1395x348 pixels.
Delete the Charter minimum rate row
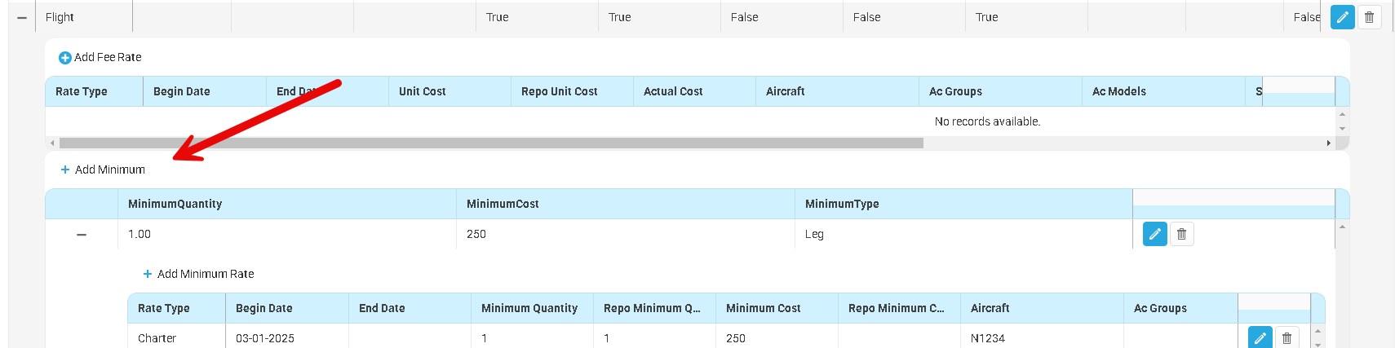click(1287, 337)
